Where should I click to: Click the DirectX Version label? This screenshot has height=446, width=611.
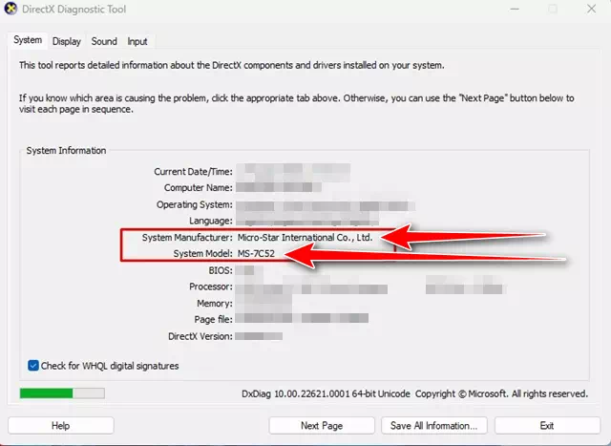[200, 336]
